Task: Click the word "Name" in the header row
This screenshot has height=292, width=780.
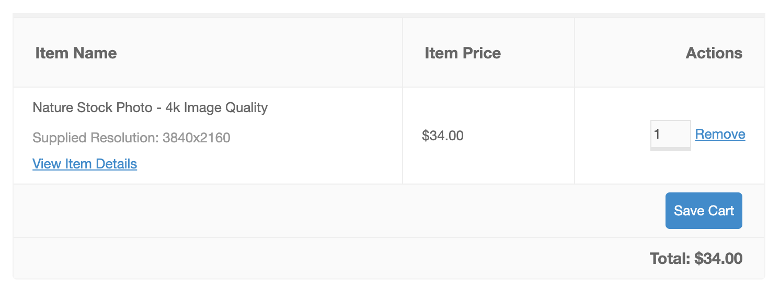Action: 95,53
